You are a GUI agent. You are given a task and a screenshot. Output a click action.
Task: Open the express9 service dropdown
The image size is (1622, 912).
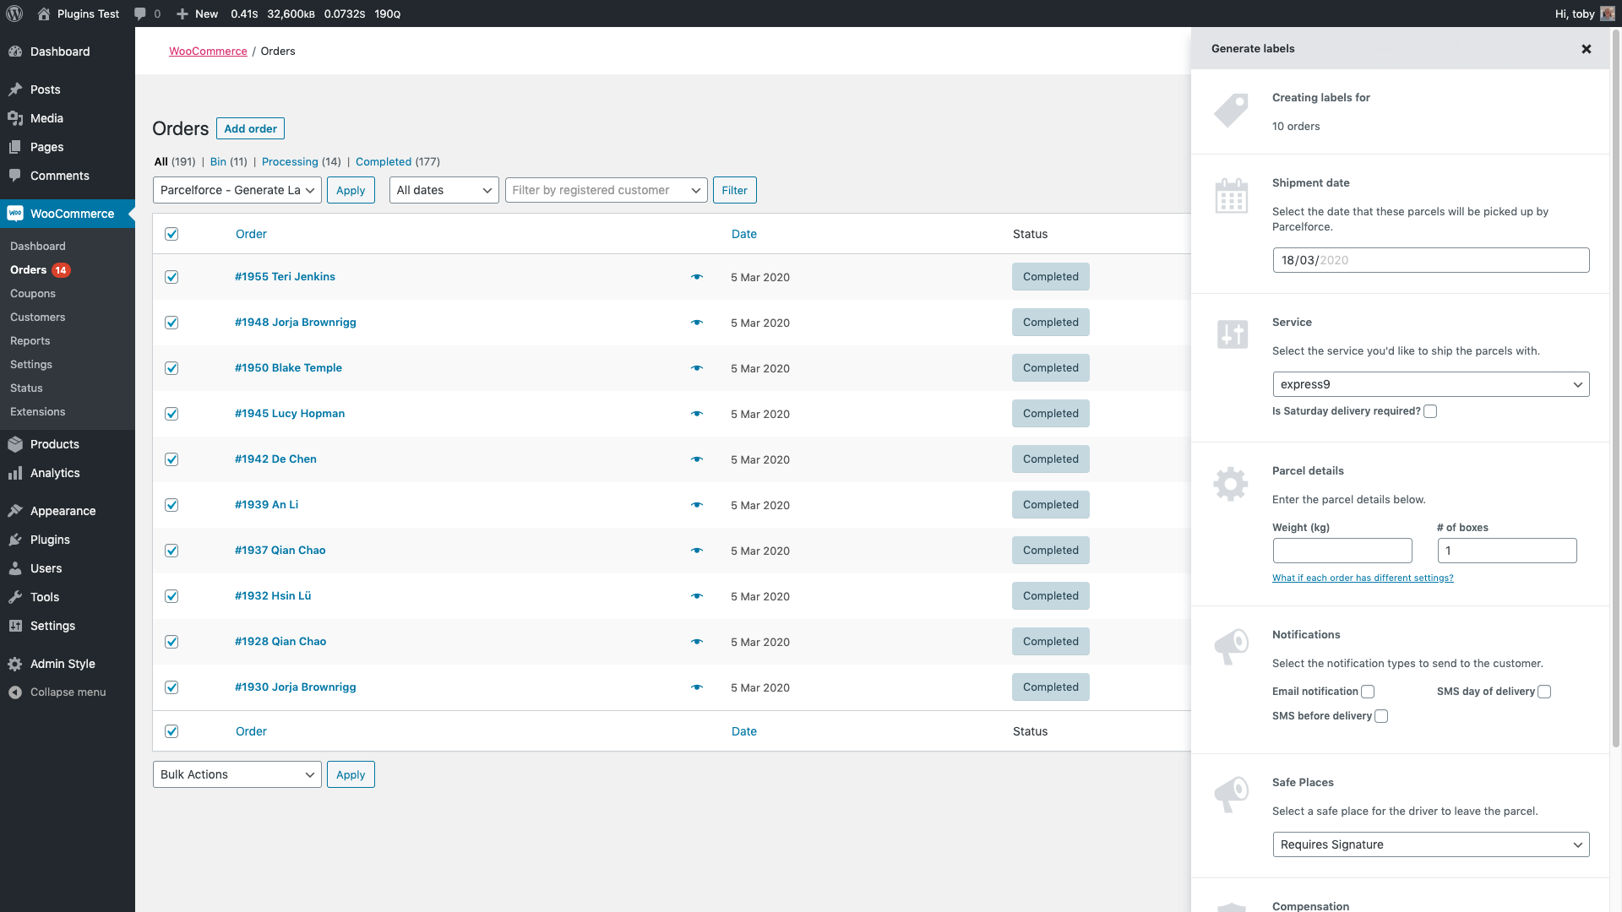coord(1431,384)
